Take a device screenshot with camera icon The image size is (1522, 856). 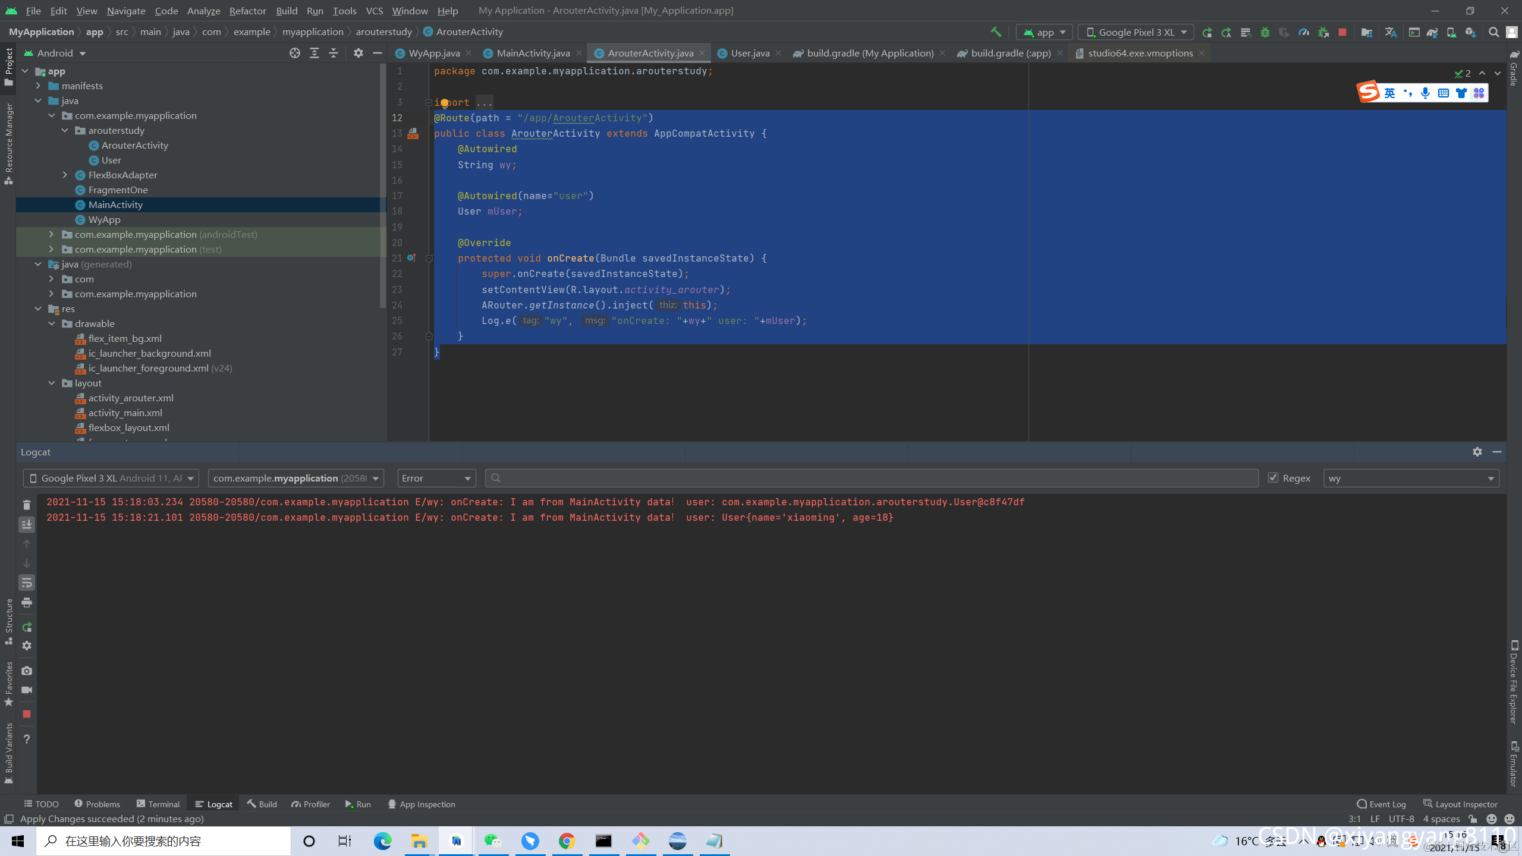tap(27, 671)
